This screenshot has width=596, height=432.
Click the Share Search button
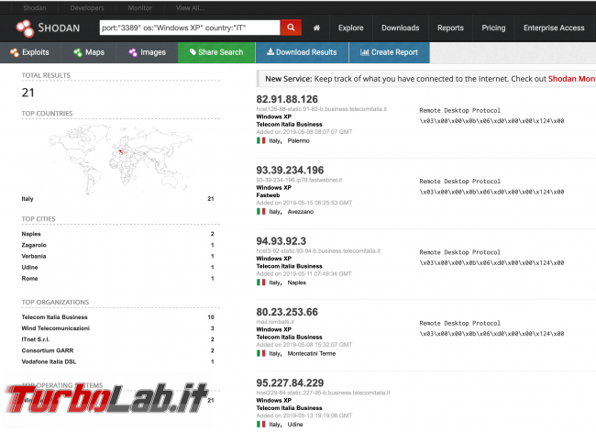tap(216, 52)
